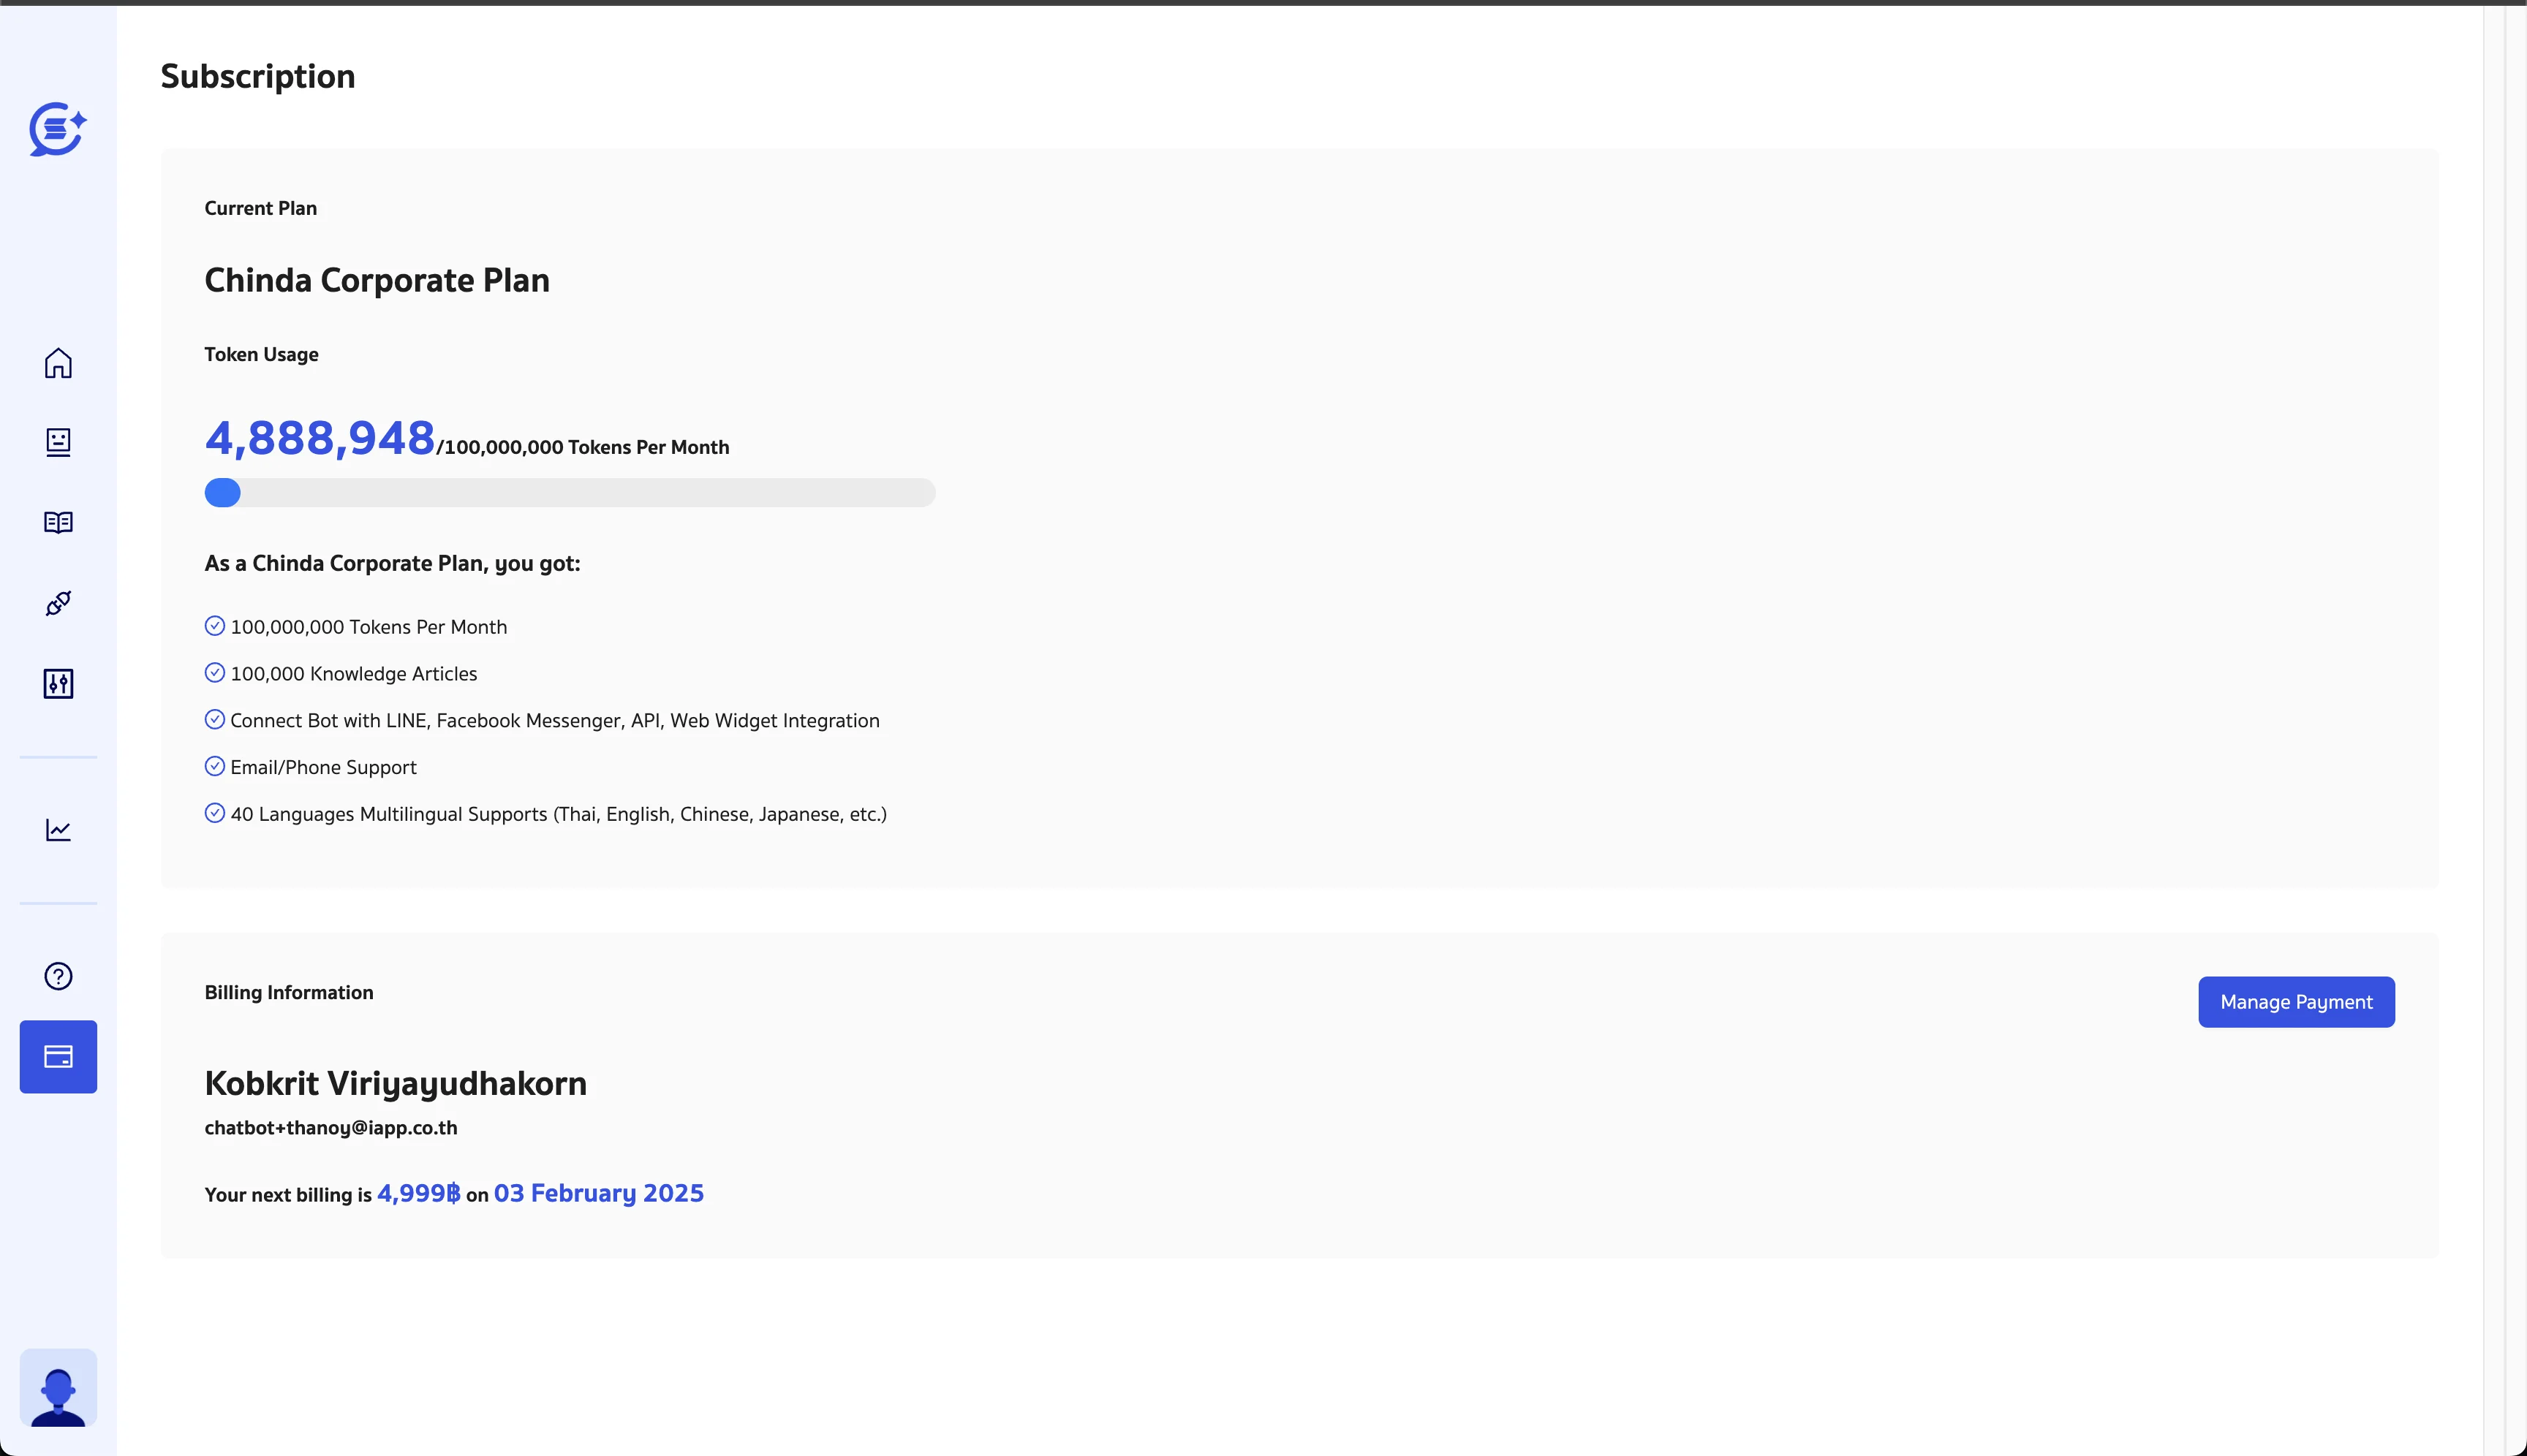Click checkmark beside Email/Phone Support
The height and width of the screenshot is (1456, 2527).
pyautogui.click(x=214, y=767)
